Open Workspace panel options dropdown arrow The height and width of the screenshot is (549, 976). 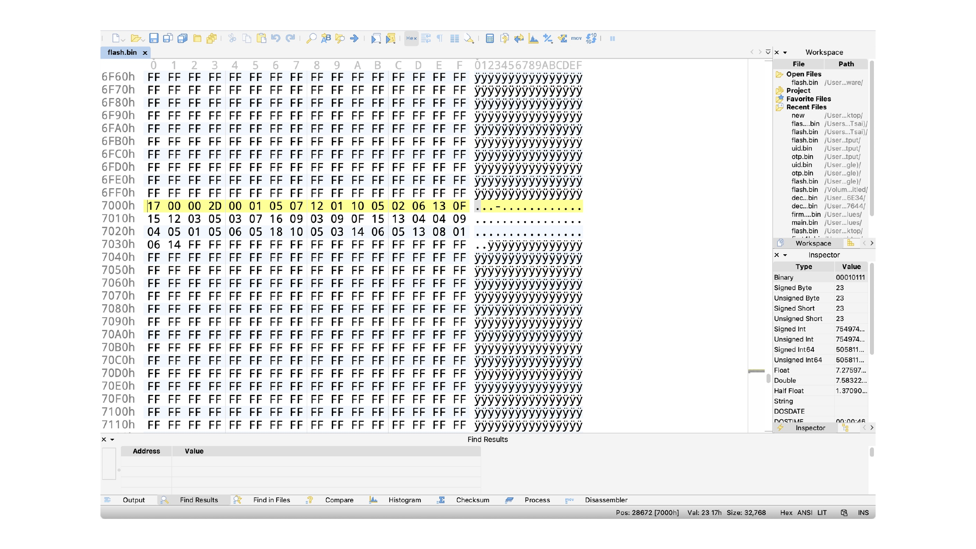point(785,52)
